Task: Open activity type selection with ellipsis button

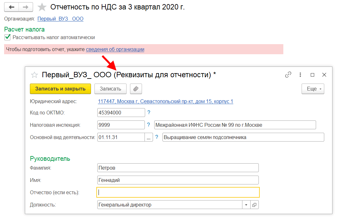Action: pyautogui.click(x=149, y=137)
